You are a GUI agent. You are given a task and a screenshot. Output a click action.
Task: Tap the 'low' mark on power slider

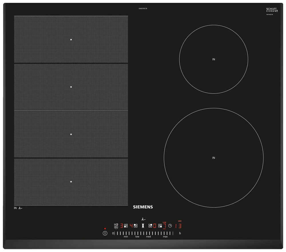137,233
